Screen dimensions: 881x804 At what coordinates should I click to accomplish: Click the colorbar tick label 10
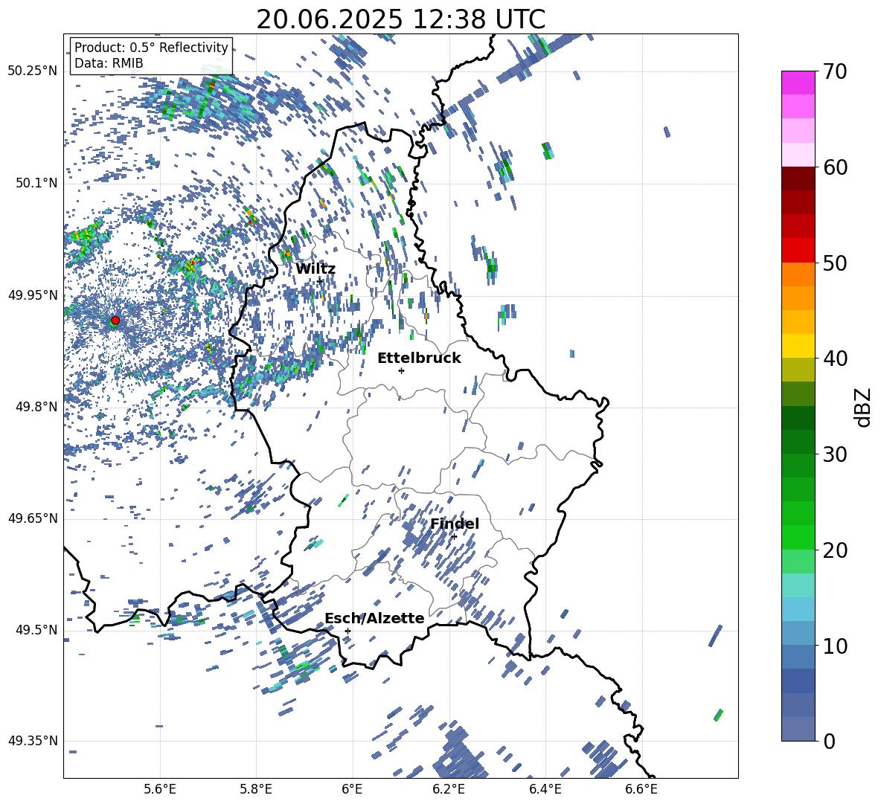pos(835,646)
